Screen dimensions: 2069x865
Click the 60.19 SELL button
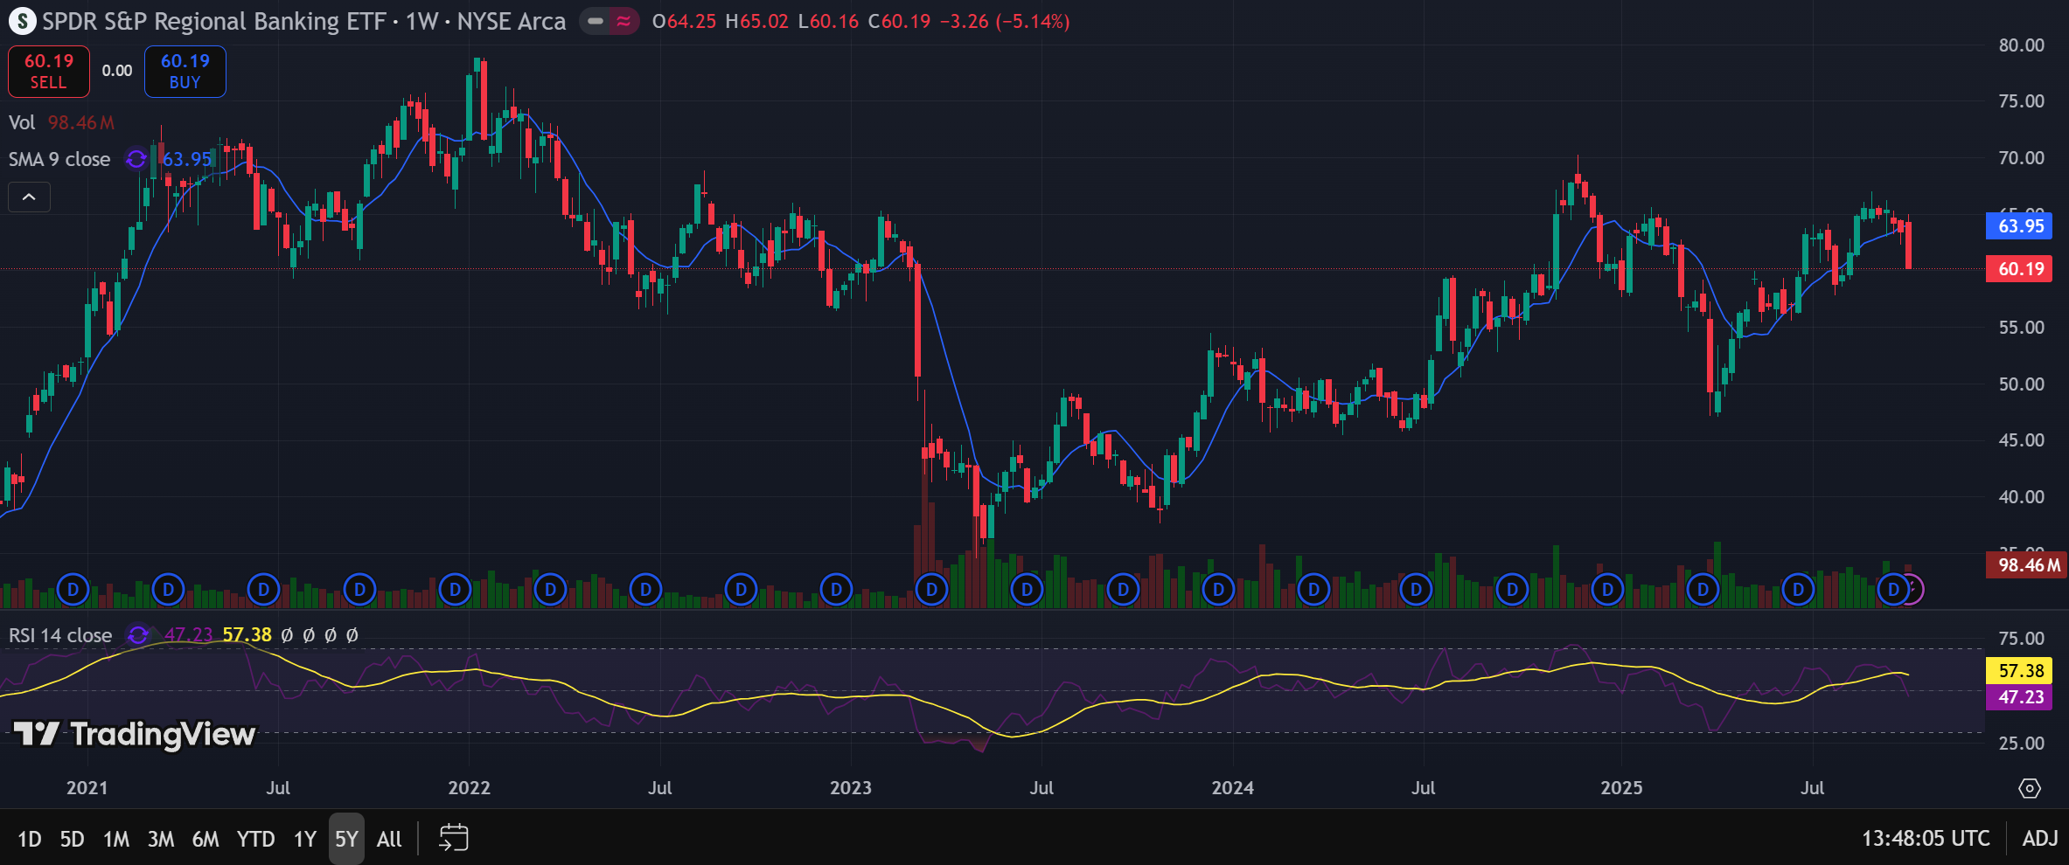pyautogui.click(x=49, y=71)
